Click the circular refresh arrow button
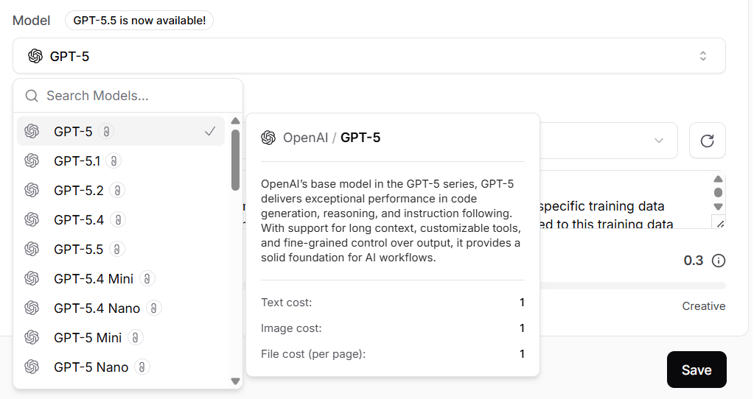Image resolution: width=754 pixels, height=399 pixels. pos(707,141)
